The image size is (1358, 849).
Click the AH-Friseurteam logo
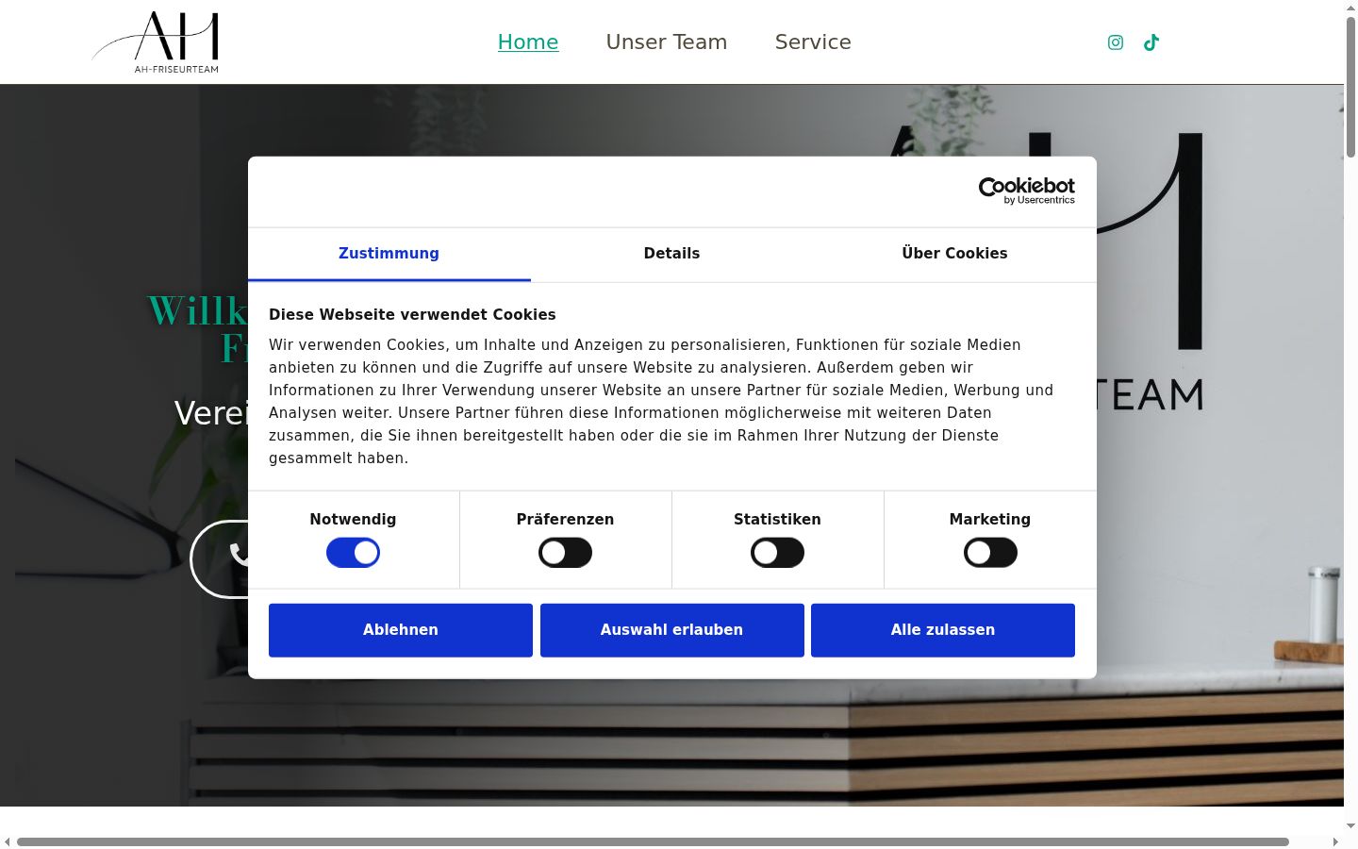[x=156, y=42]
